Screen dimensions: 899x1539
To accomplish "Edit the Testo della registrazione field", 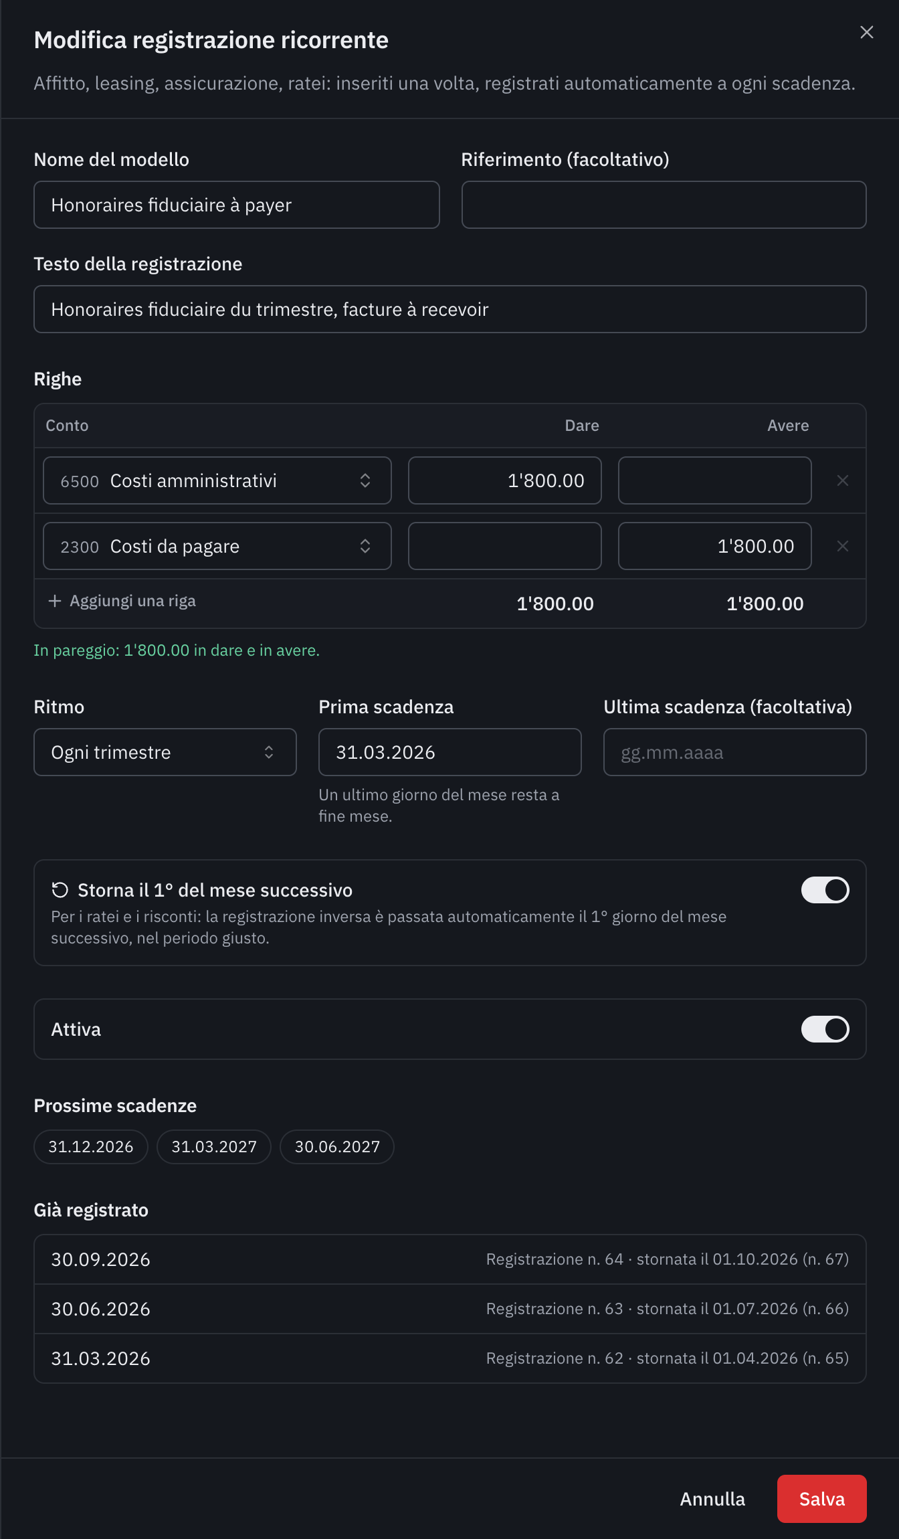I will (x=450, y=309).
